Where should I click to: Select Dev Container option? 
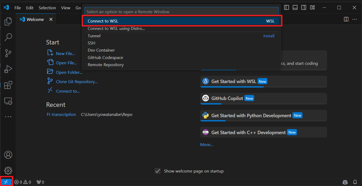tap(181, 50)
